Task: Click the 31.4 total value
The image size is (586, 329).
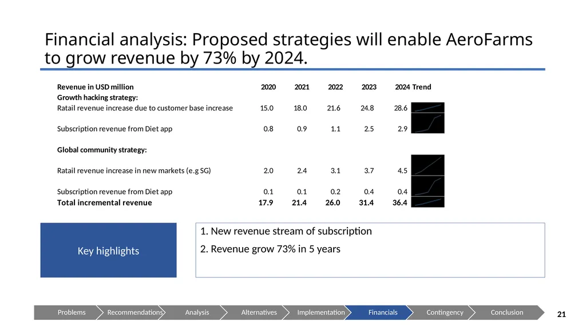Action: pyautogui.click(x=366, y=203)
